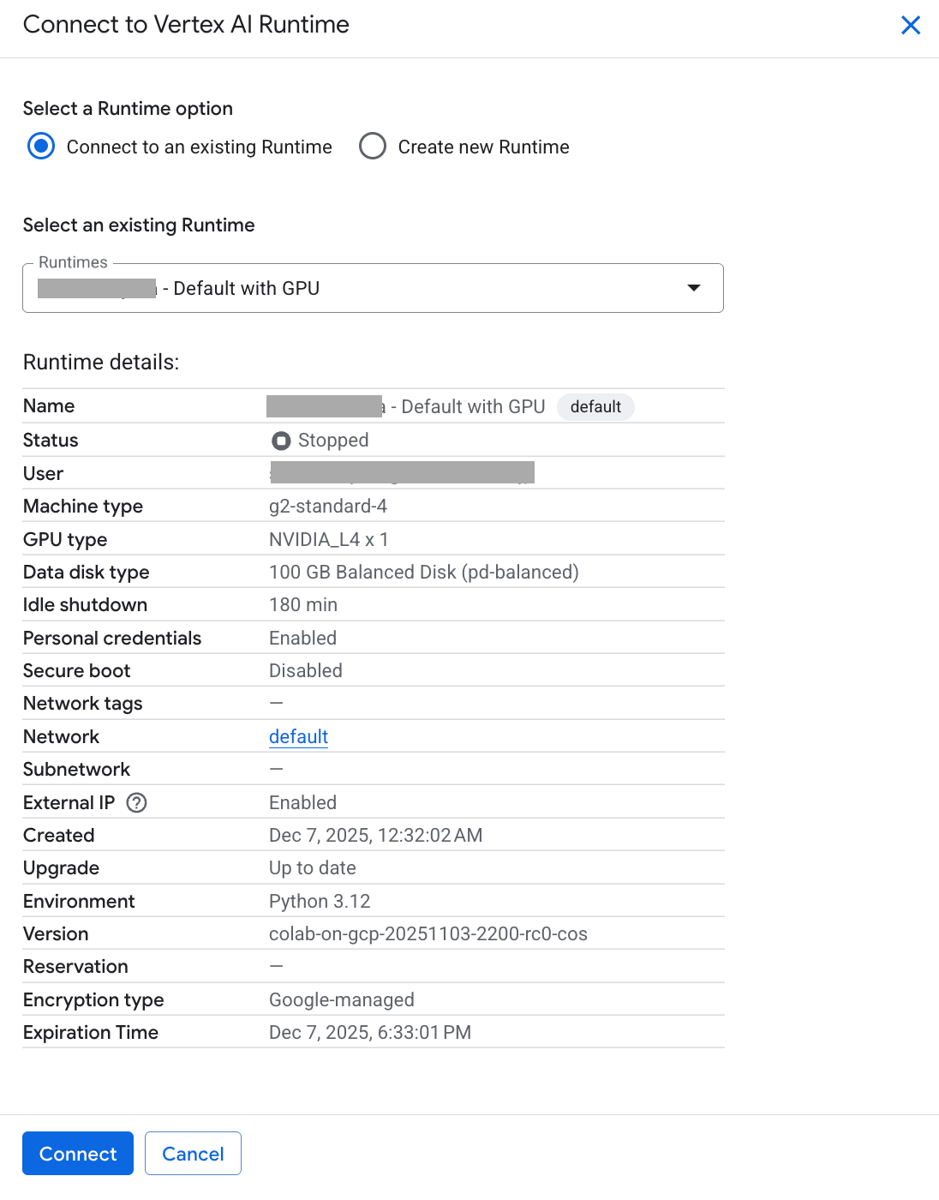Click the Expiration Time value ending 6:33:01 PM

[x=370, y=1032]
